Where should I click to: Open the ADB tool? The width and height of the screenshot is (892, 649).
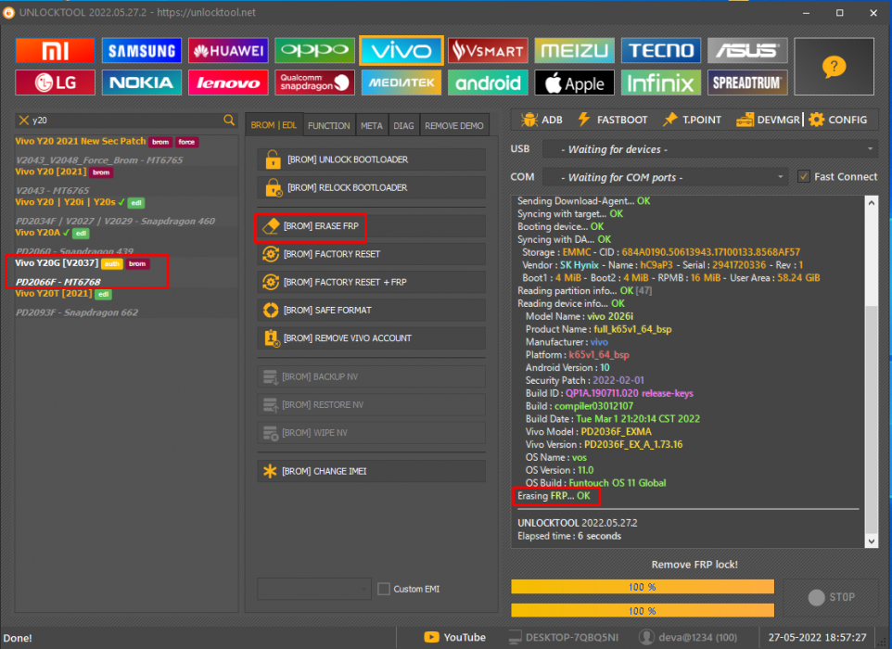(542, 120)
